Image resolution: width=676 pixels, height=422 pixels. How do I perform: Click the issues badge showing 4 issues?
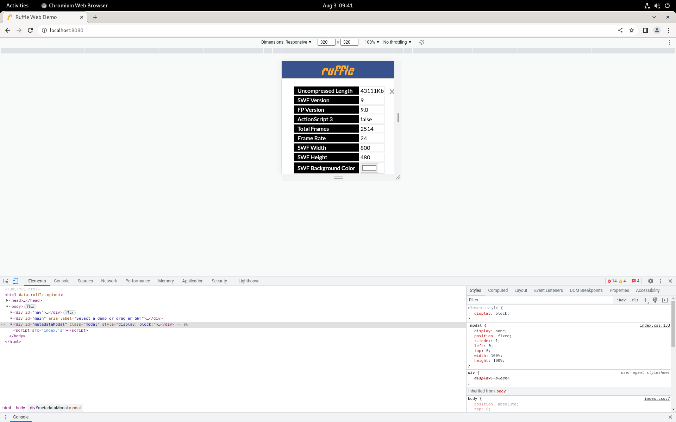click(635, 281)
